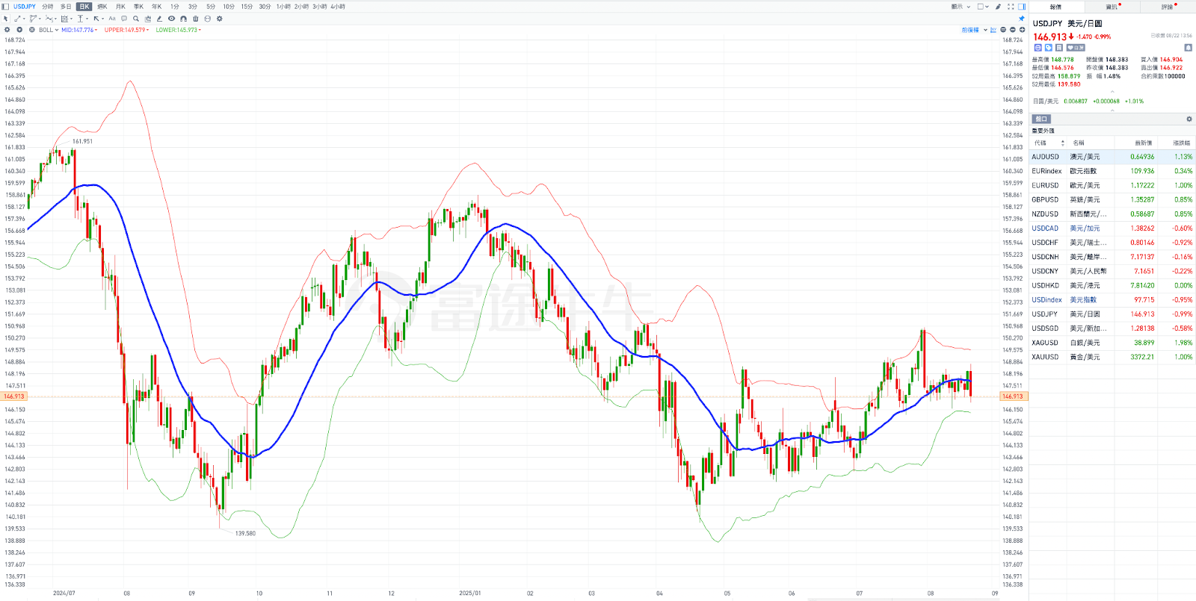
Task: Select the 日K daily candlestick tab
Action: (x=84, y=7)
